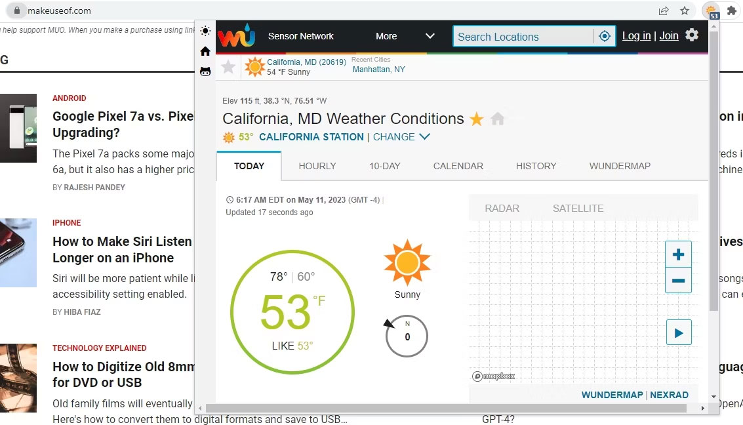Click the large Sunny condition icon
The image size is (743, 425).
click(407, 263)
